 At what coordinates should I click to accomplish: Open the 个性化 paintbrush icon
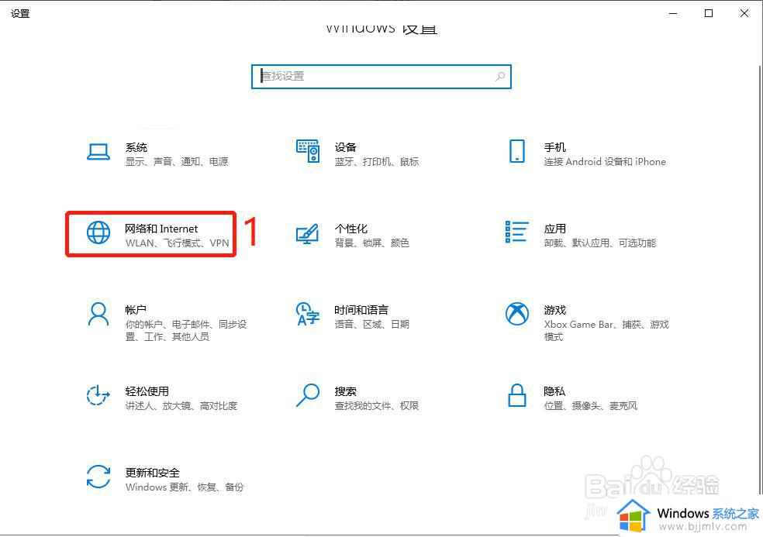pyautogui.click(x=308, y=234)
